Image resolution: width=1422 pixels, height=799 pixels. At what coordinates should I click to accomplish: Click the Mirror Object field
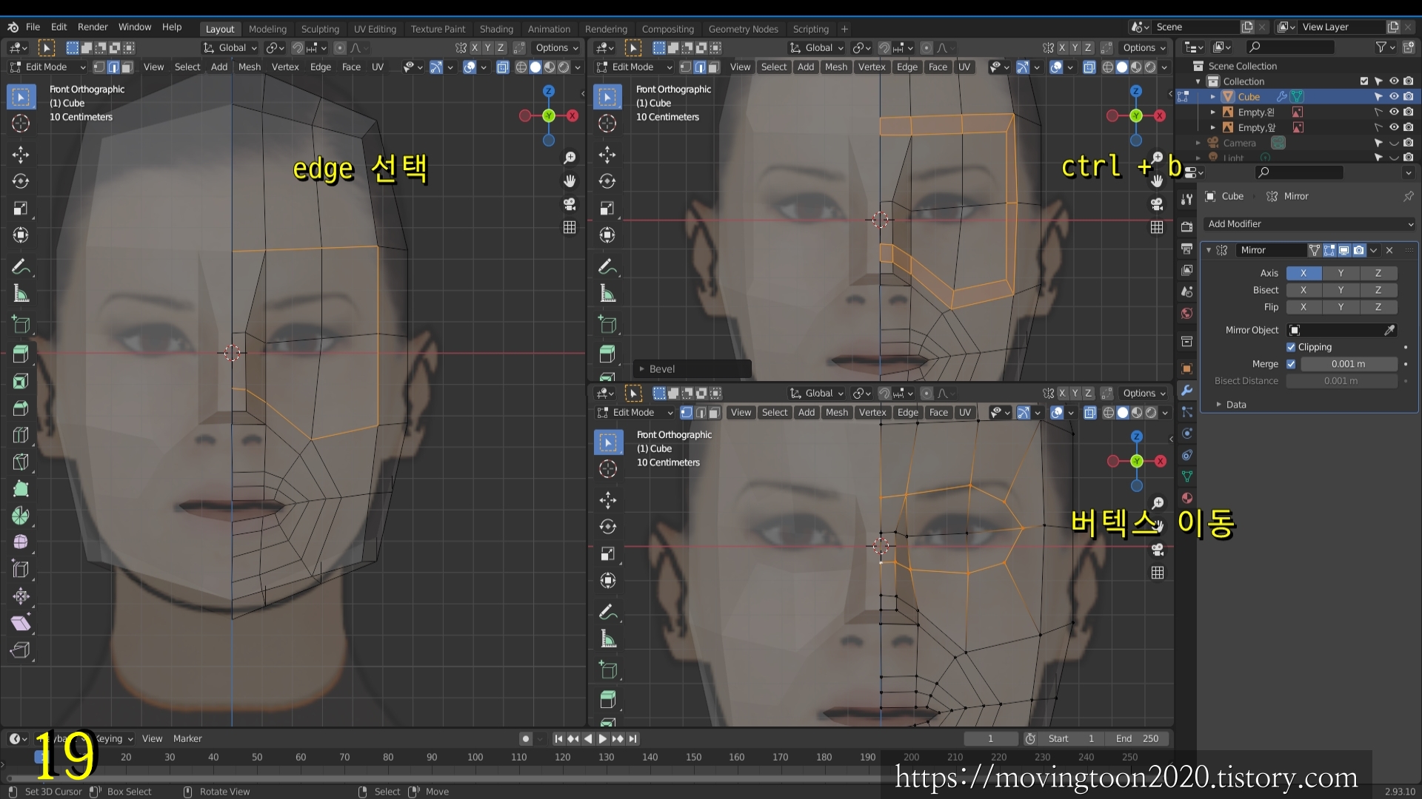pos(1342,330)
